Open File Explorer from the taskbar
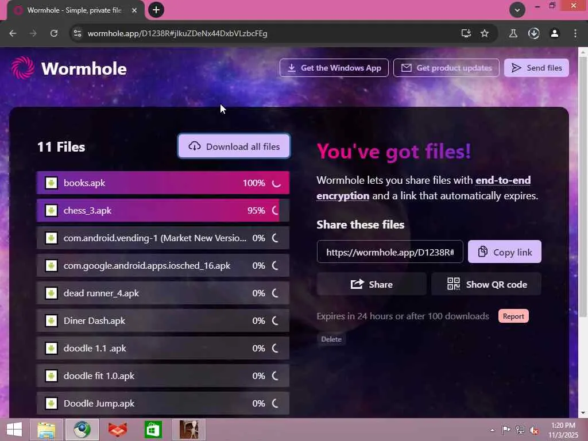This screenshot has height=441, width=588. pyautogui.click(x=47, y=430)
